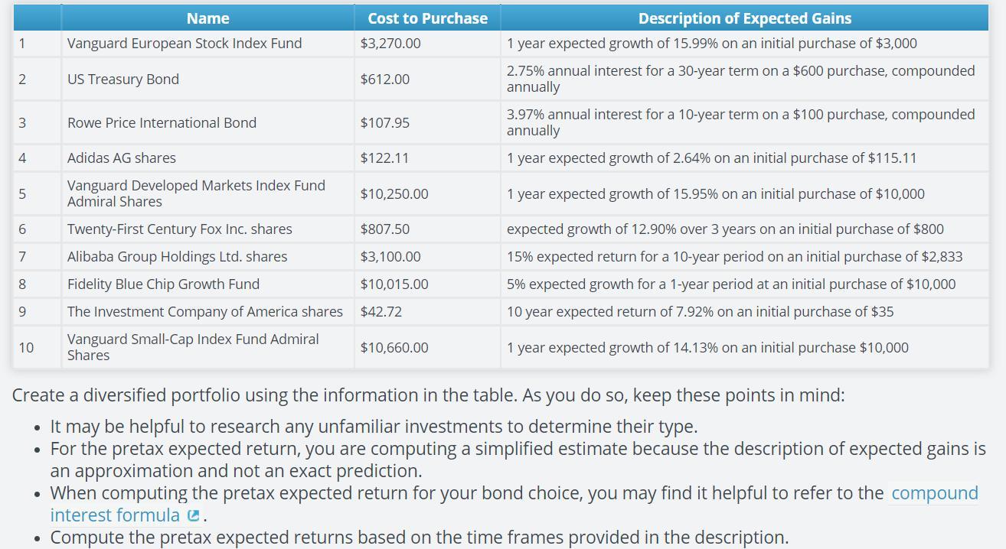Select the Fidelity Blue Chip Growth Fund cell
This screenshot has width=1006, height=549.
[x=163, y=284]
